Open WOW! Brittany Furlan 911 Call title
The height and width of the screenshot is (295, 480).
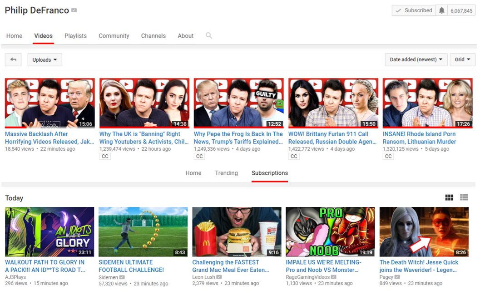332,138
